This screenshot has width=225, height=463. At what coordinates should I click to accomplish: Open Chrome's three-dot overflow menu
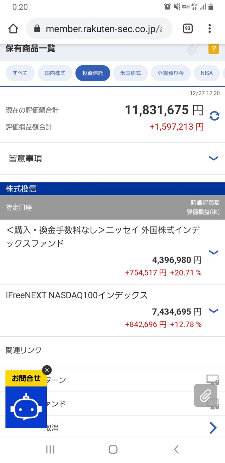click(210, 28)
